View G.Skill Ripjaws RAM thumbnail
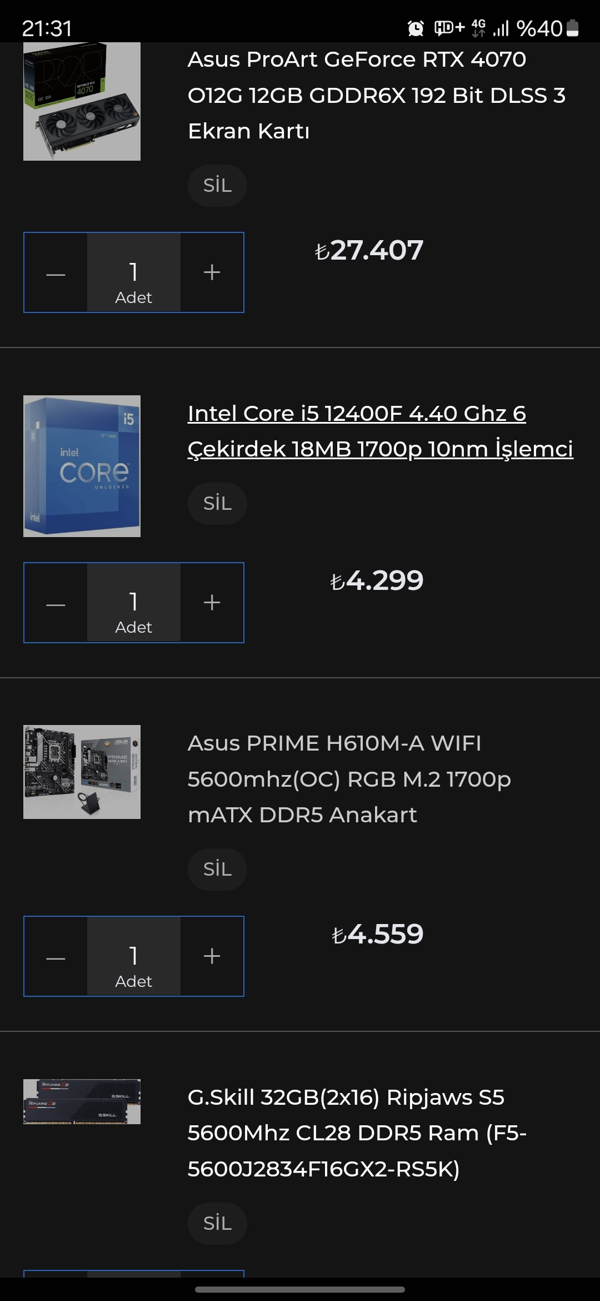Viewport: 600px width, 1301px height. pos(82,1101)
